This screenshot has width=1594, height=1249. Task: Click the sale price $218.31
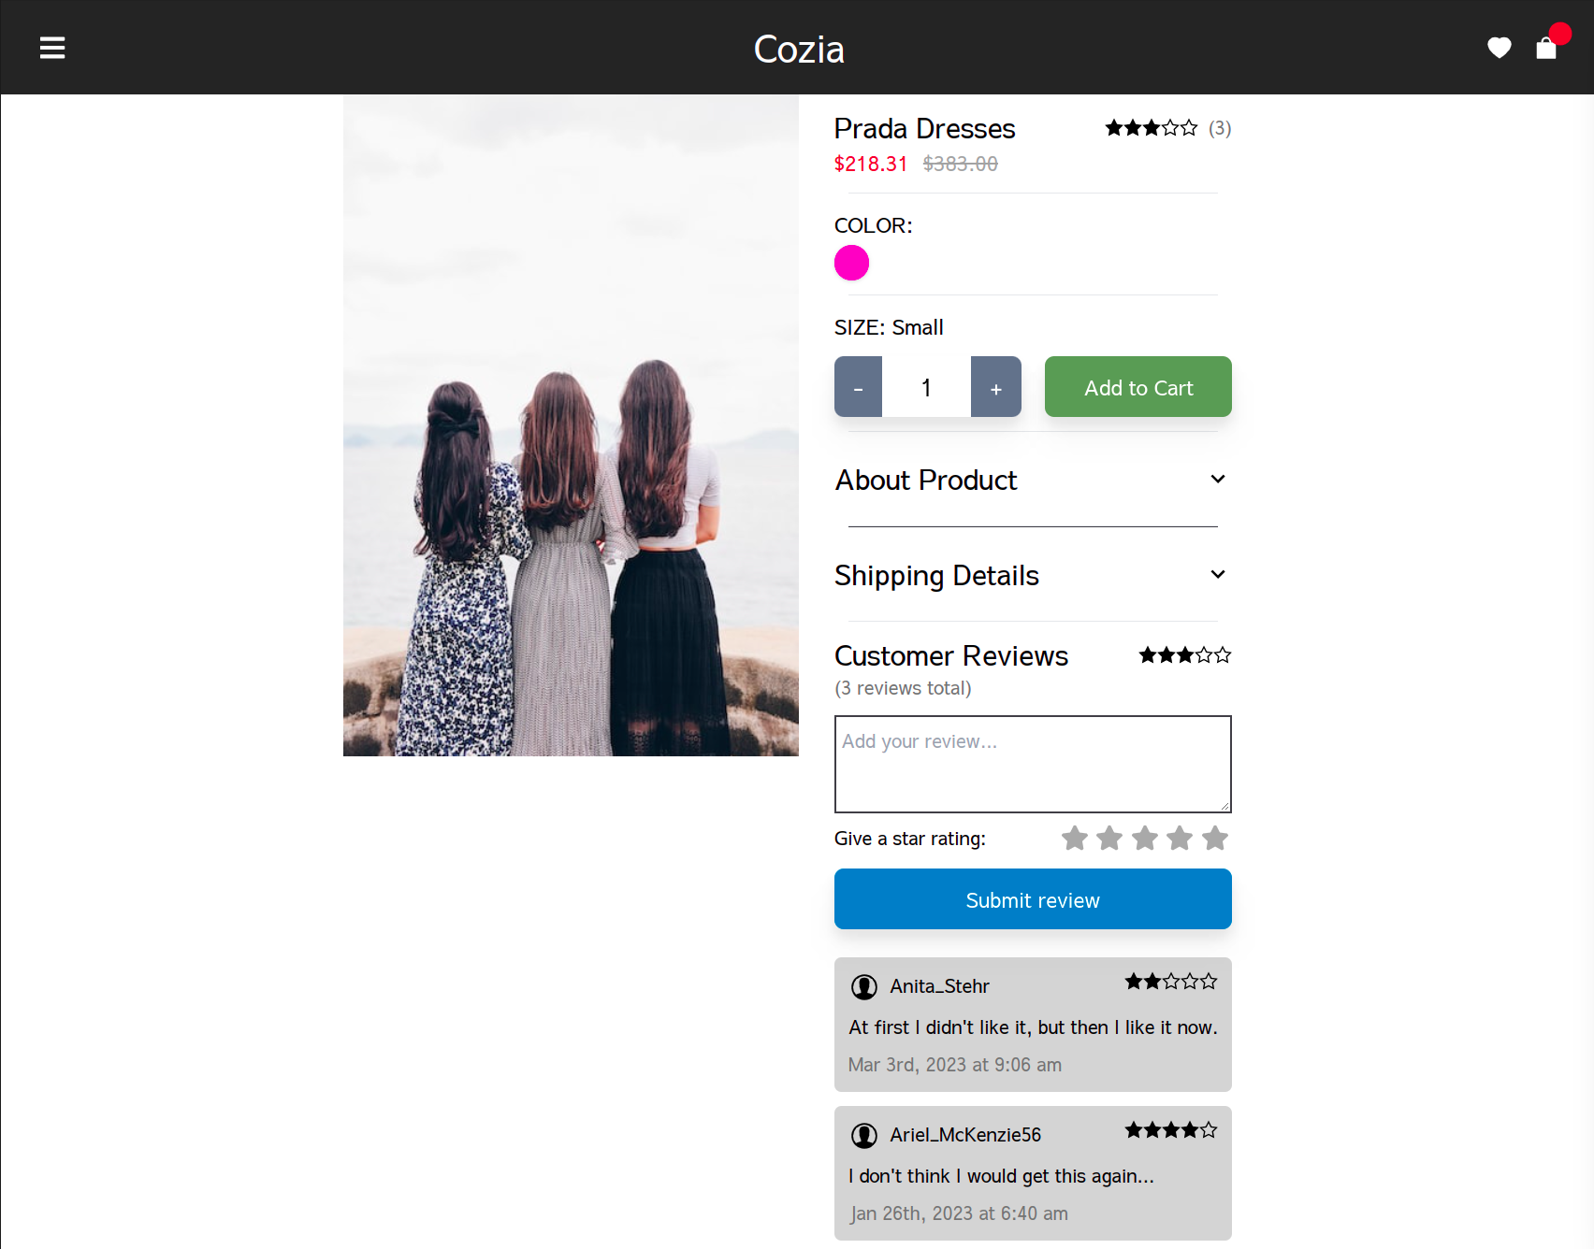pyautogui.click(x=871, y=165)
